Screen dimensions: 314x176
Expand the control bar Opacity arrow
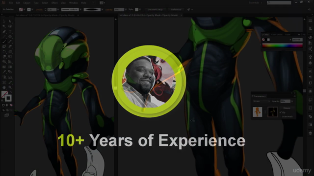coord(126,10)
